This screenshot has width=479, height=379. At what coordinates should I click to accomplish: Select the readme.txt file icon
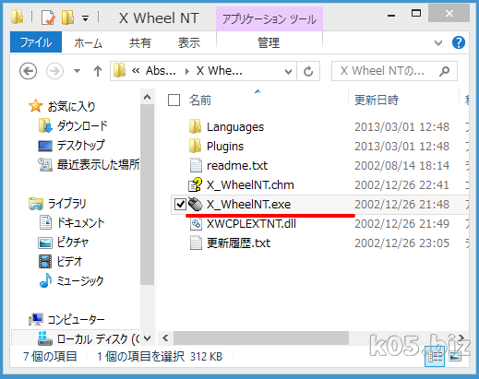click(196, 165)
